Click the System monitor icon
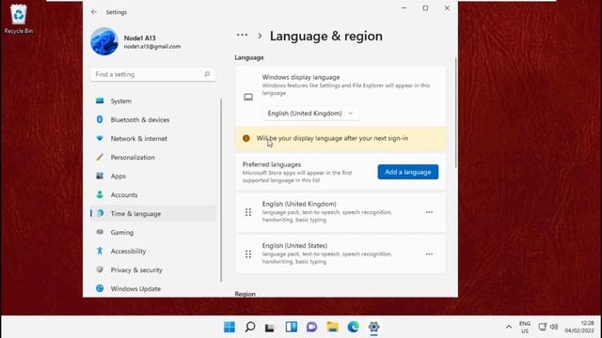 tap(100, 100)
